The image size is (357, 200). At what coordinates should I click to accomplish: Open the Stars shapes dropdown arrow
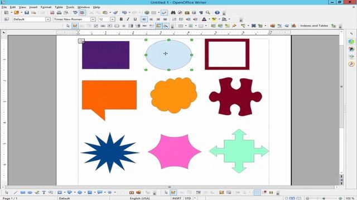pos(115,193)
